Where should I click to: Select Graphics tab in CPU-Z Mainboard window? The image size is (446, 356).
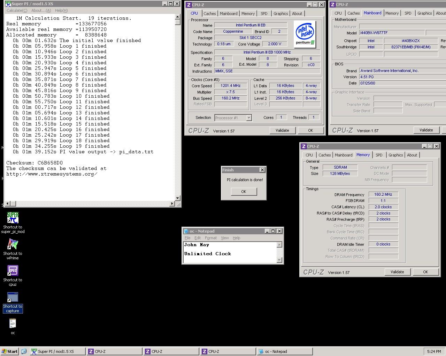pos(425,13)
